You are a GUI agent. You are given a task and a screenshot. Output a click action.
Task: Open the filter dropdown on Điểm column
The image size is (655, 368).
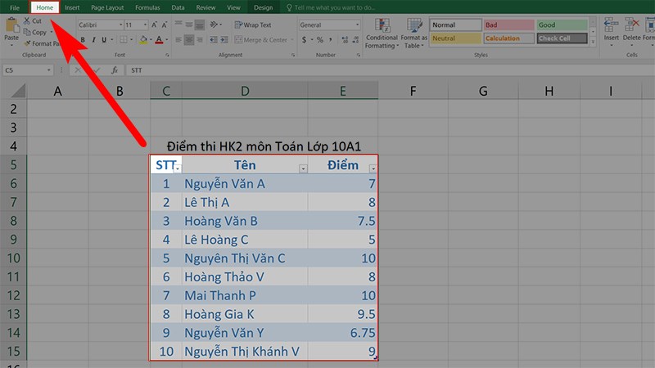point(373,168)
